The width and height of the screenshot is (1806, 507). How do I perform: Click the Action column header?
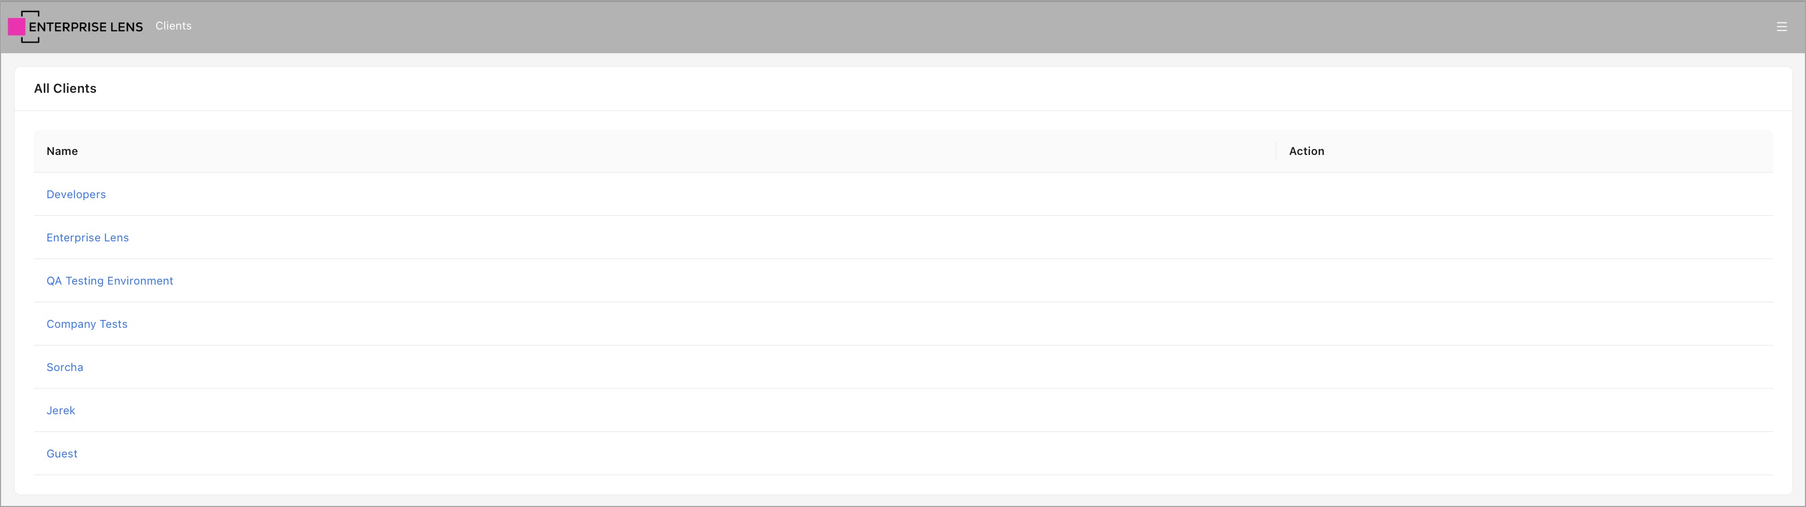(1306, 151)
